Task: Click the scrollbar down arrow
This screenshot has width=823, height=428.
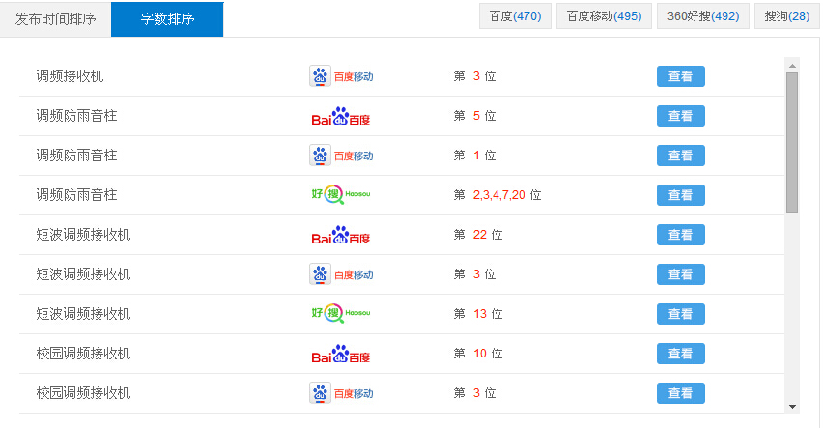Action: point(792,407)
